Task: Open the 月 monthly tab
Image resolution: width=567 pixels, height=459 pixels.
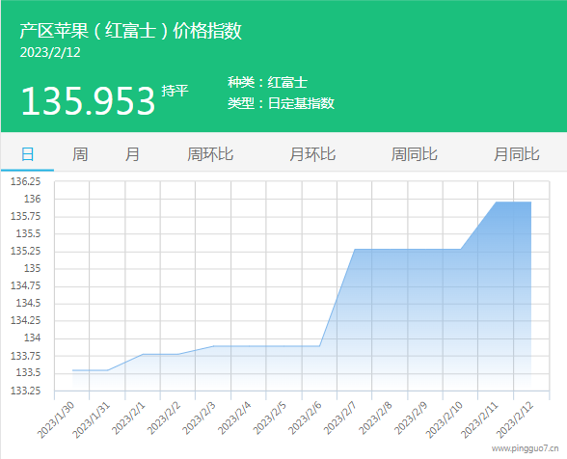Action: [x=132, y=154]
